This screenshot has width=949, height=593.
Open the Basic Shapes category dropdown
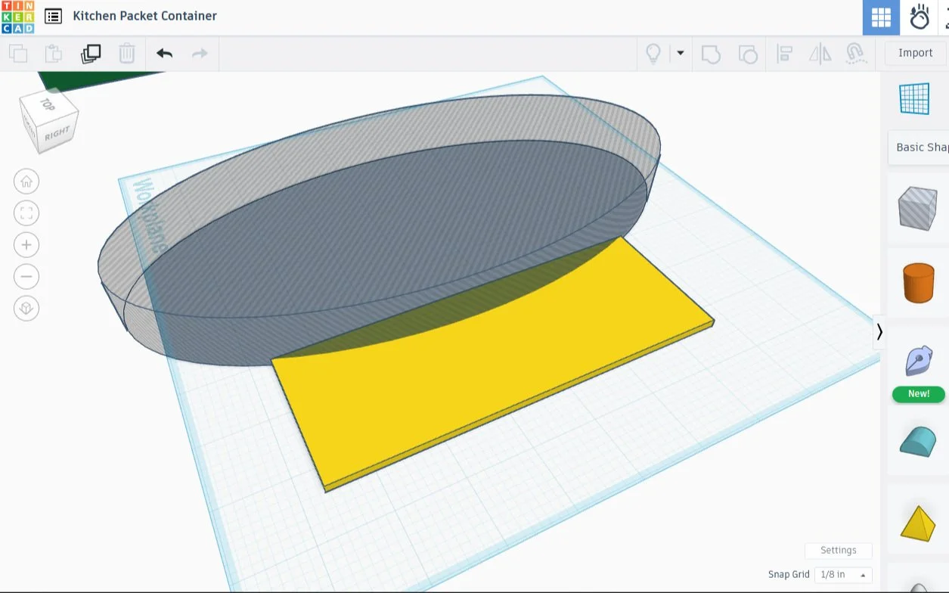(919, 147)
